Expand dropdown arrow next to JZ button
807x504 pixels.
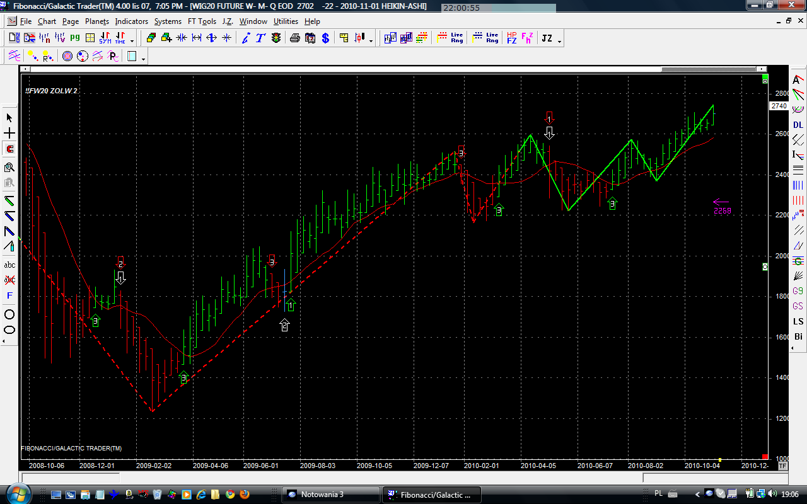click(559, 41)
